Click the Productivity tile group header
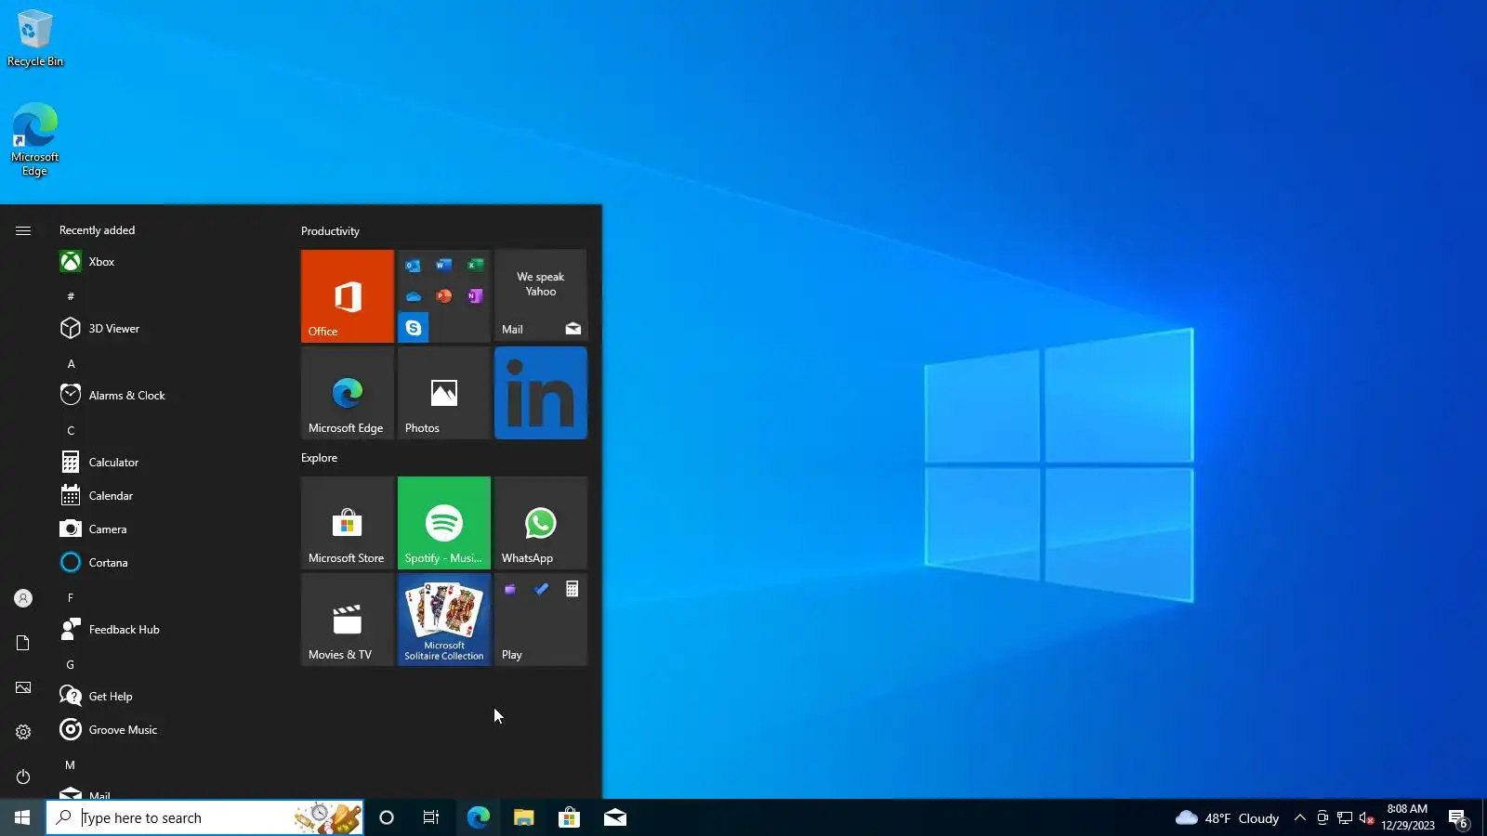 click(x=330, y=231)
